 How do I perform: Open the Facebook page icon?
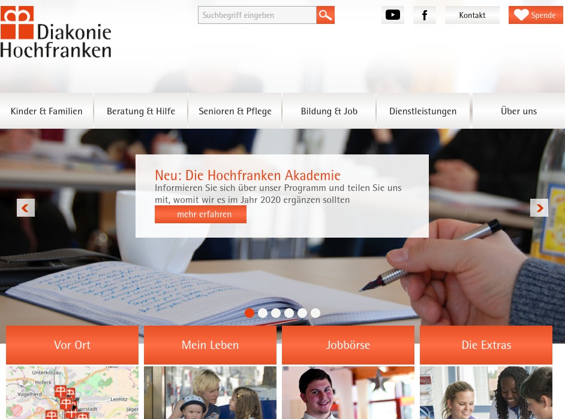tap(425, 15)
